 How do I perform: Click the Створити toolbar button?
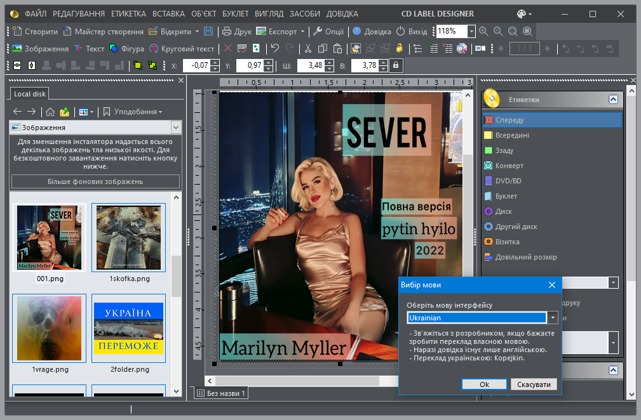point(35,32)
